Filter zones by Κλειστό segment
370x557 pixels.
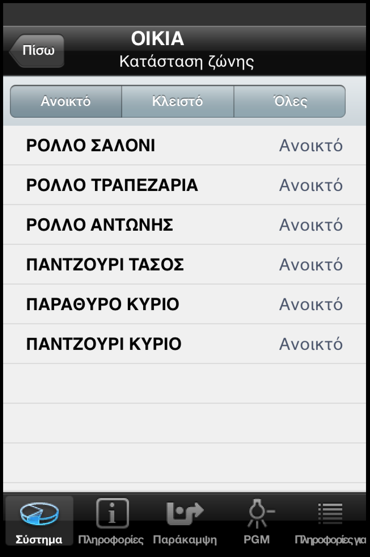(x=178, y=101)
